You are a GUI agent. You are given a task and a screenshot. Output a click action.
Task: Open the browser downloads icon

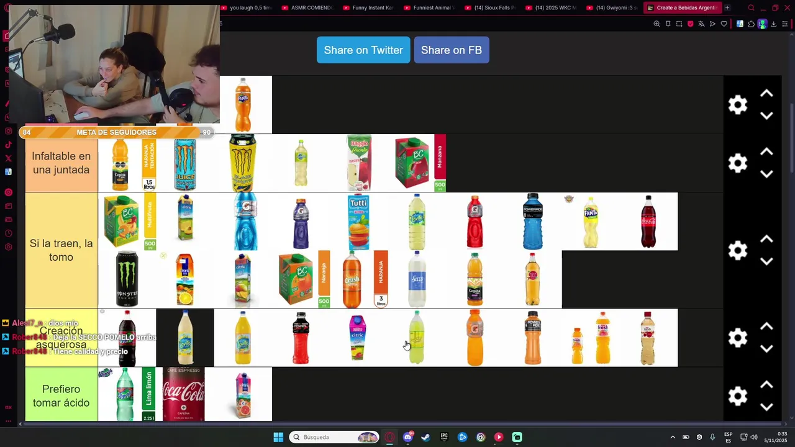(773, 24)
